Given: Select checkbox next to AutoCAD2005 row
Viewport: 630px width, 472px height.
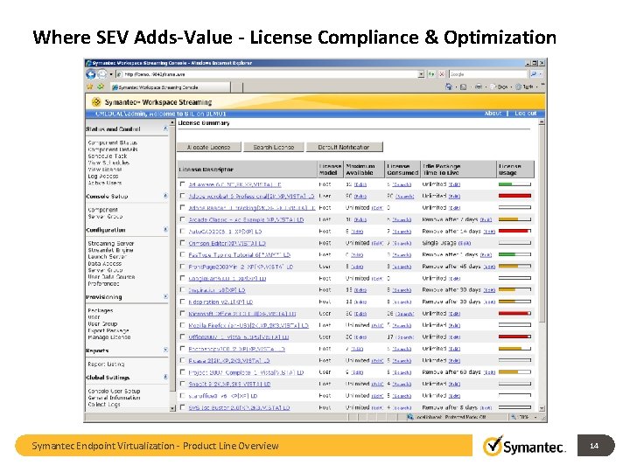Looking at the screenshot, I should pyautogui.click(x=182, y=231).
